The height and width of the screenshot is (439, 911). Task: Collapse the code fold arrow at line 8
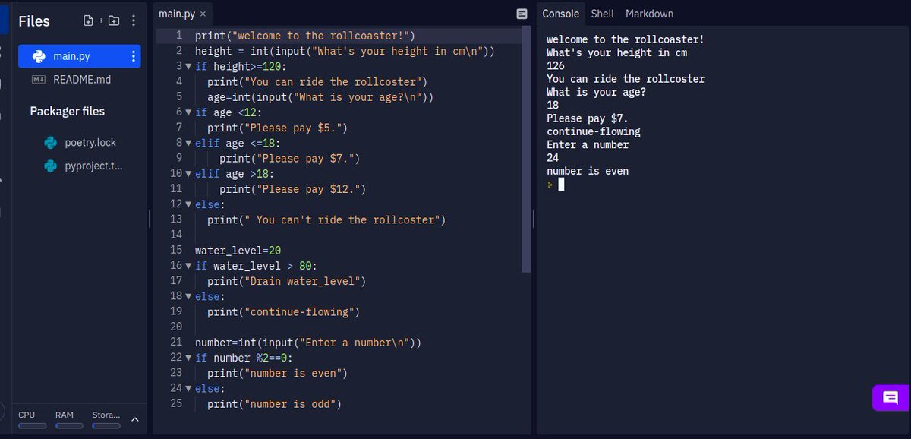188,143
